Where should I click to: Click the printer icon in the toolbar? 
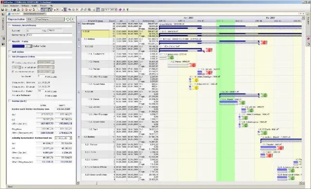pos(15,10)
